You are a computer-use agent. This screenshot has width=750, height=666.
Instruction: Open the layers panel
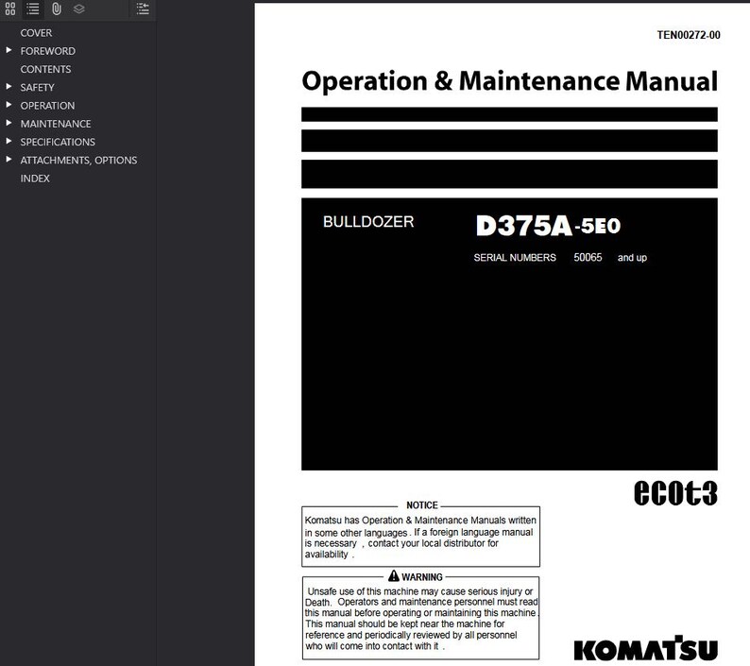pyautogui.click(x=79, y=9)
